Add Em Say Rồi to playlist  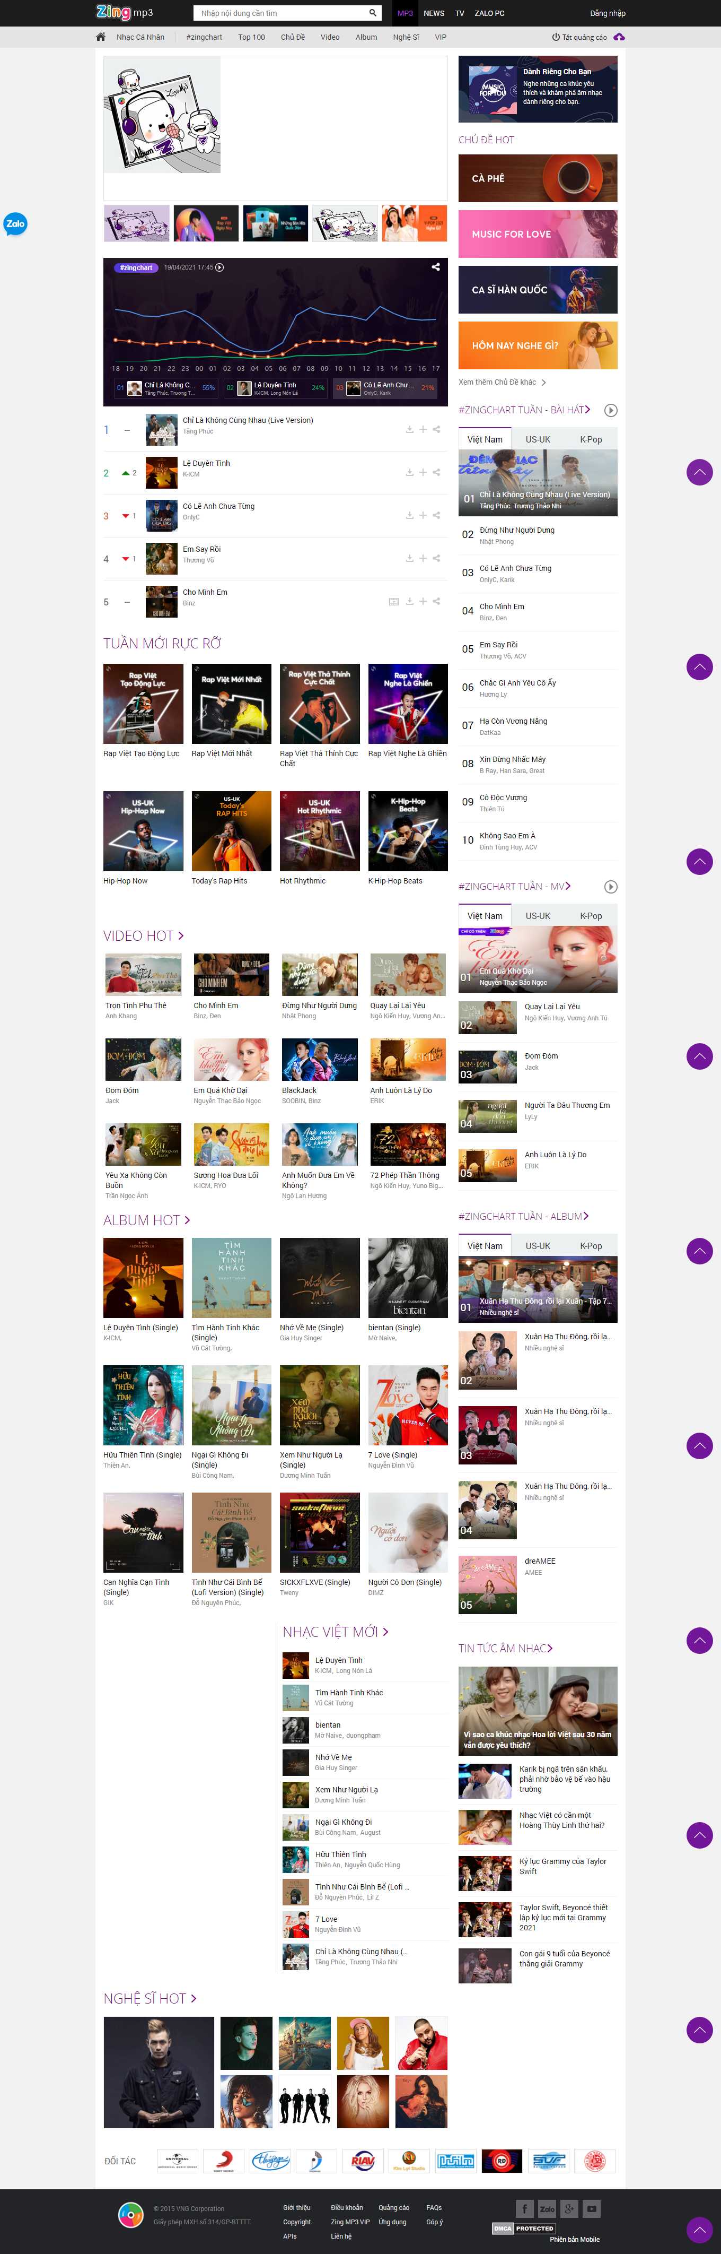click(423, 558)
